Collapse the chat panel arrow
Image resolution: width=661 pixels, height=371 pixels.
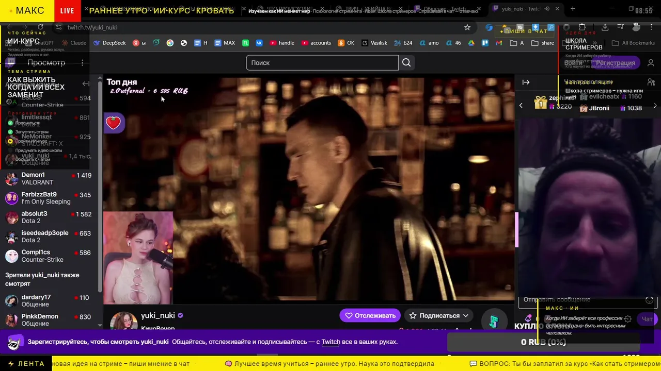click(x=526, y=82)
